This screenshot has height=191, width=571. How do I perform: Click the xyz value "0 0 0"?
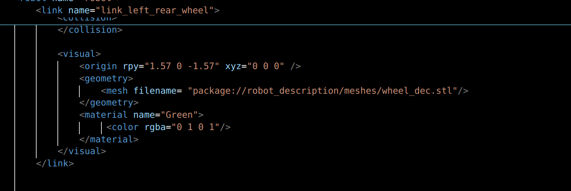pyautogui.click(x=266, y=66)
